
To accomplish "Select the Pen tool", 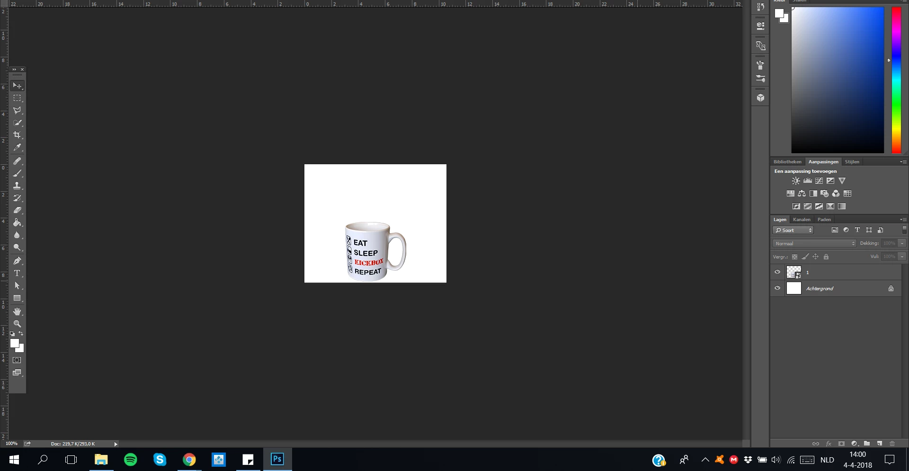I will (x=17, y=261).
